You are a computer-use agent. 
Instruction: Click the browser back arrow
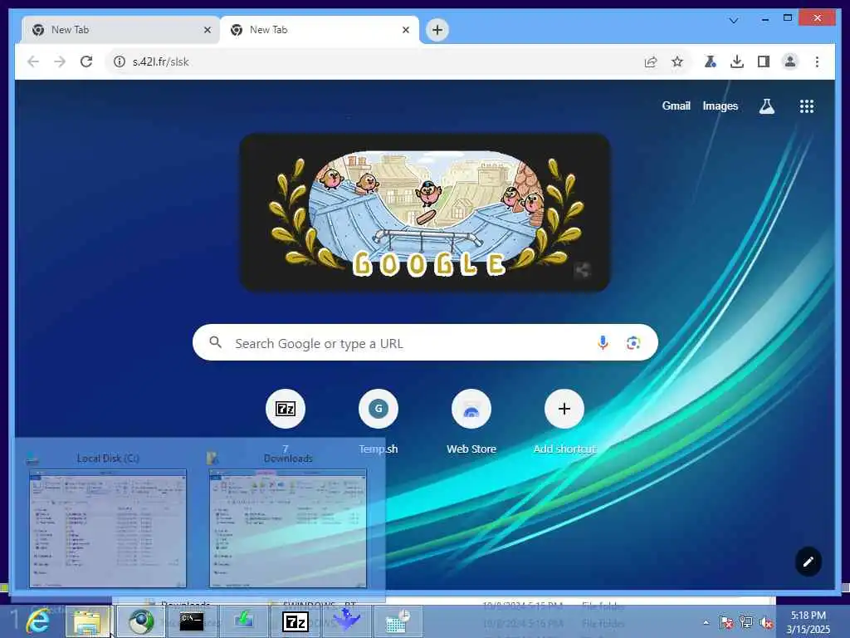33,61
